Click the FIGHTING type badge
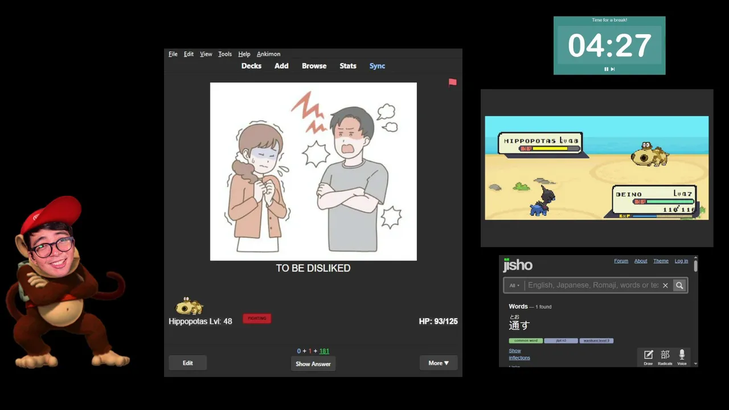The width and height of the screenshot is (729, 410). pos(257,318)
